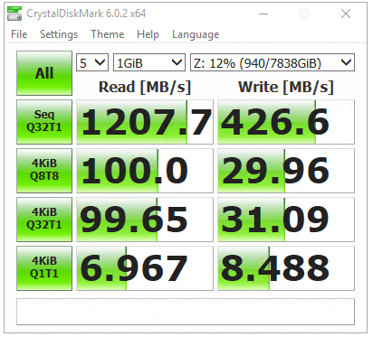The image size is (373, 337).
Task: Click the 4KiB Q8T8 read result 100.0
Action: [145, 171]
